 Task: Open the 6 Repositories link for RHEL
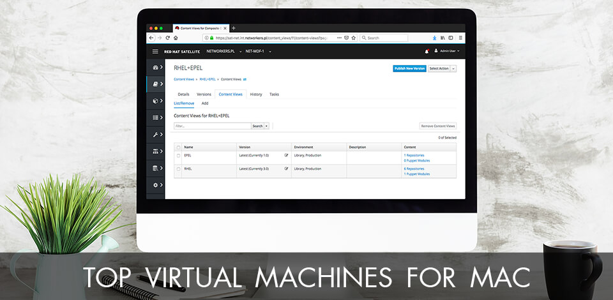[x=413, y=169]
